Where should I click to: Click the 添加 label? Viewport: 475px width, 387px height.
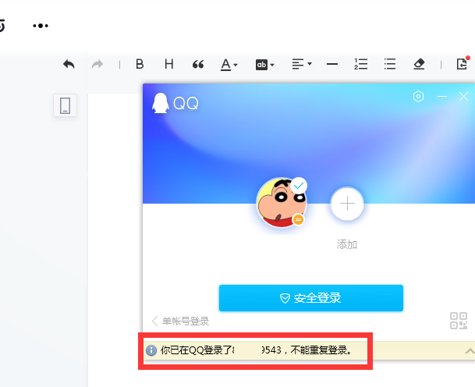pos(347,244)
